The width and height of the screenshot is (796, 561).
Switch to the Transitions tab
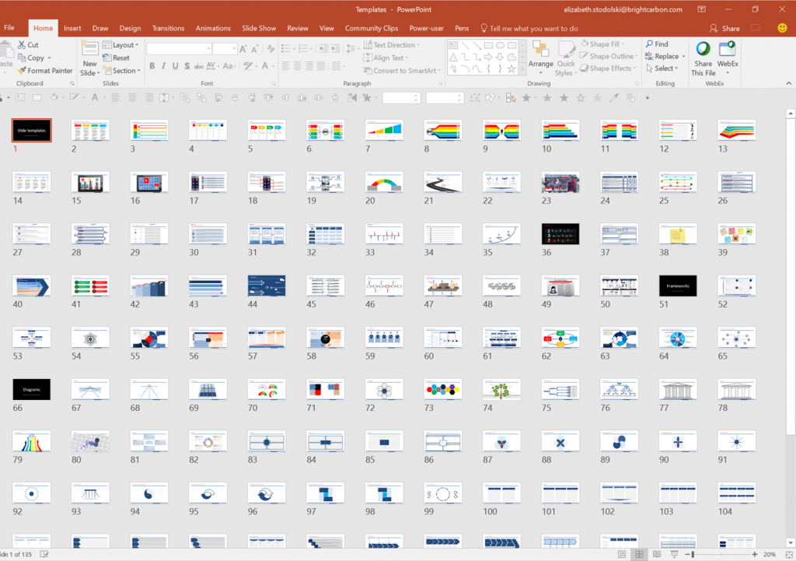point(168,29)
